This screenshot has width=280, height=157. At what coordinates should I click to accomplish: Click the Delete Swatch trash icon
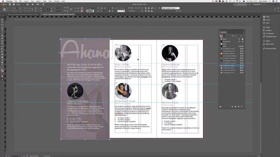tap(242, 106)
